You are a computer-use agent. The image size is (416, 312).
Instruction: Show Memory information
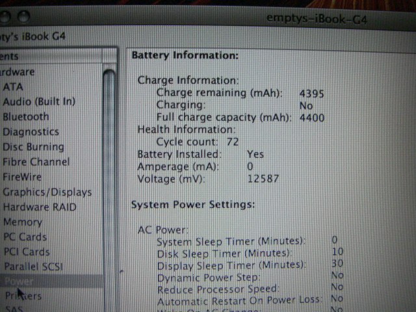[x=23, y=222]
